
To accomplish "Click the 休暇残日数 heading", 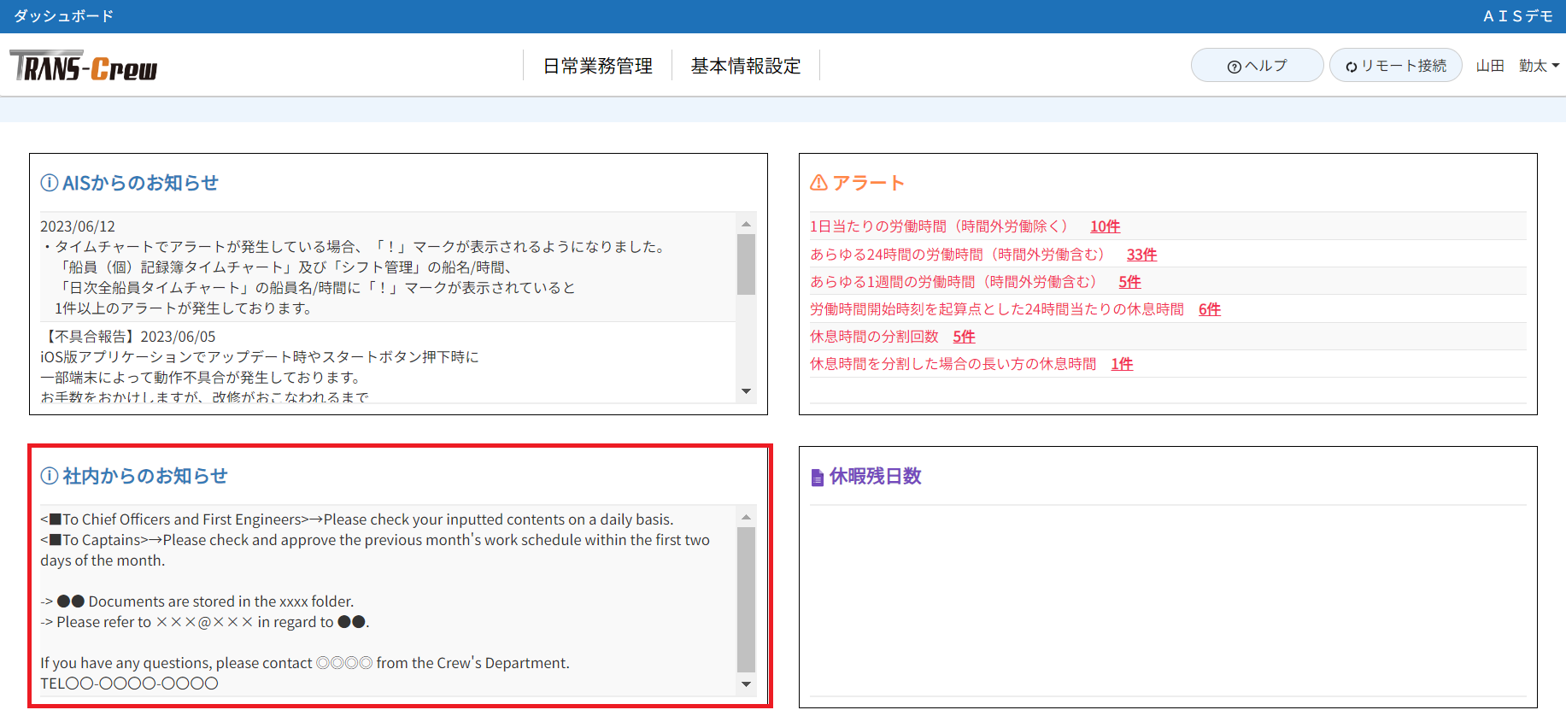I will (x=876, y=476).
